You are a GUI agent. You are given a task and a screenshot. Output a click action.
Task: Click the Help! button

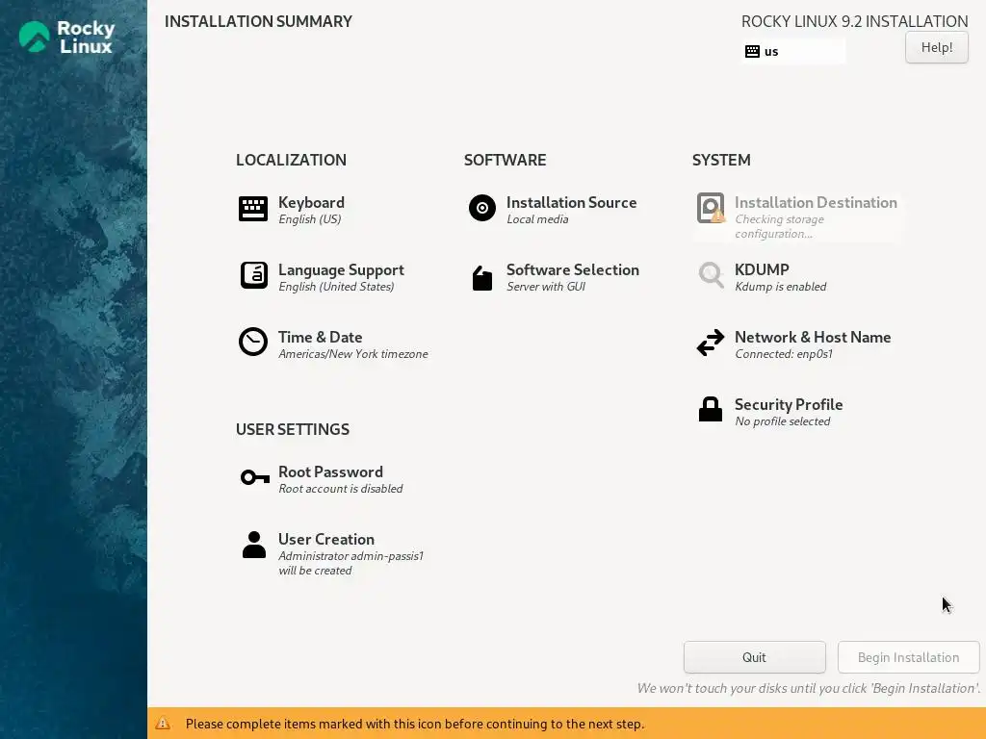936,47
